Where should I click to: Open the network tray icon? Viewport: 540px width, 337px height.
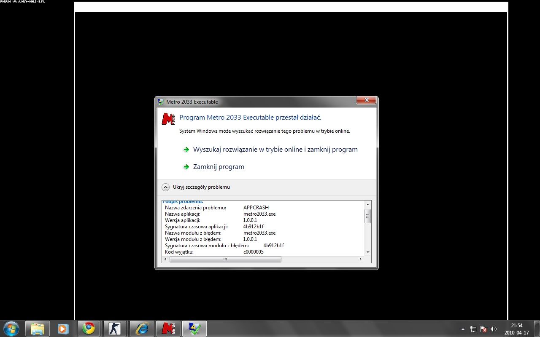point(473,329)
